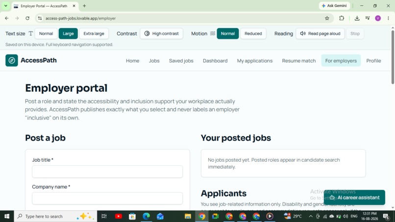Open Microsoft Edge from the taskbar

point(146,216)
